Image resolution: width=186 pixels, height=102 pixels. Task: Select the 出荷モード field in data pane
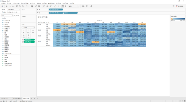[x=7, y=29]
